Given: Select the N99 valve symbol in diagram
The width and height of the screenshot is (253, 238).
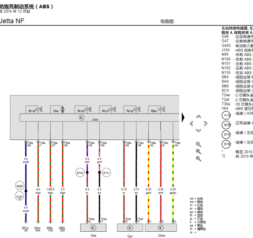Looking at the screenshot, I should (162, 109).
